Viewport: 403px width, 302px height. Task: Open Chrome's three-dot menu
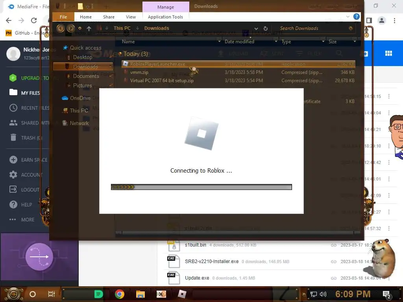[394, 20]
